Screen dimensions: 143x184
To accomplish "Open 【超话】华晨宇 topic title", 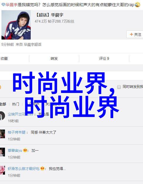I will point(49,15).
